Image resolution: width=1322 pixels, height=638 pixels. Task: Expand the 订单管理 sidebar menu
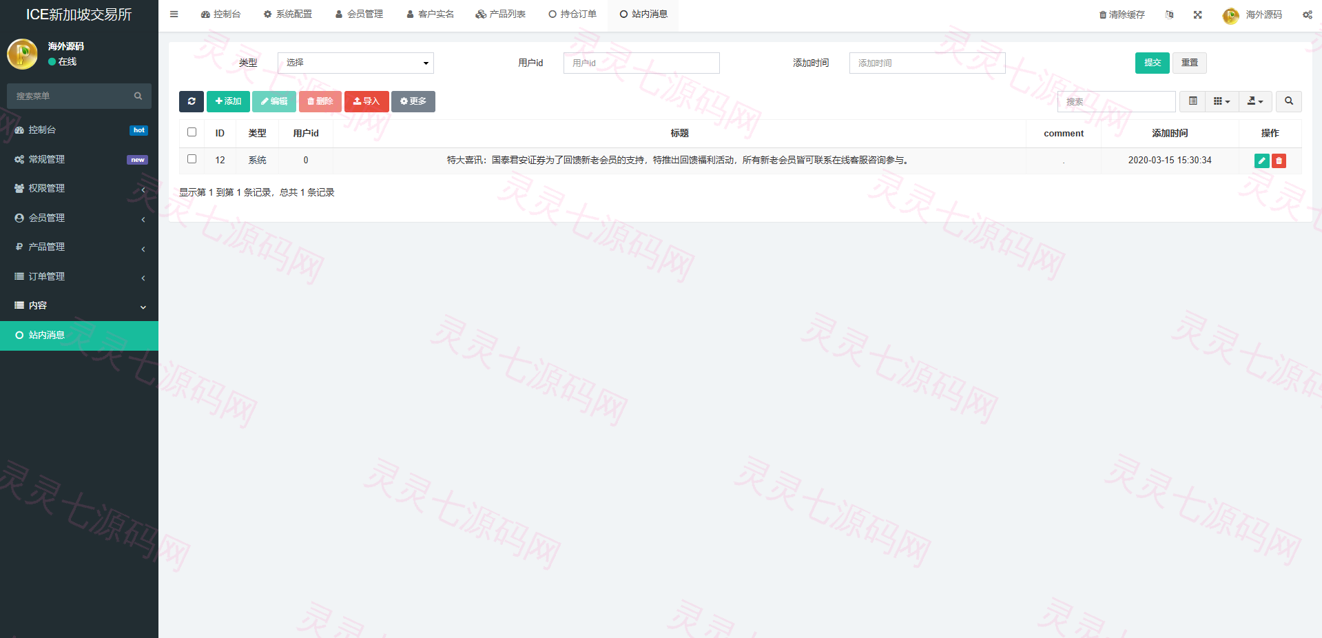tap(79, 276)
